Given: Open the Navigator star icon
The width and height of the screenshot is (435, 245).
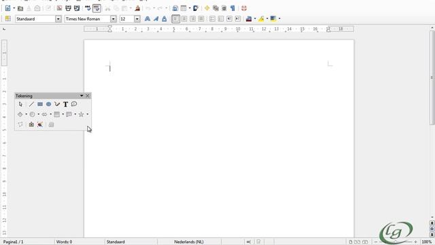Looking at the screenshot, I should (x=207, y=8).
